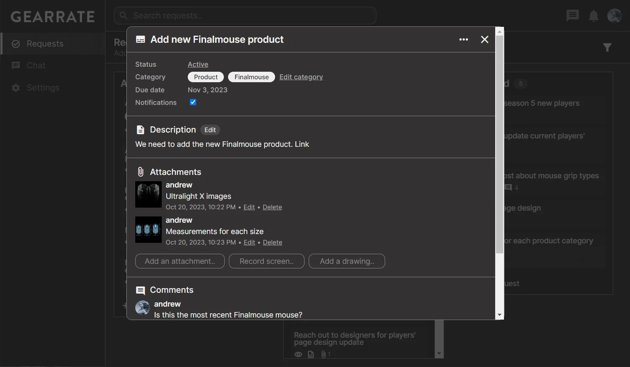
Task: Click the document icon on Reach out card
Action: [x=311, y=354]
